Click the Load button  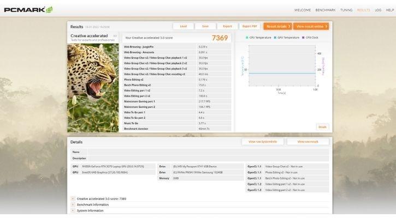pyautogui.click(x=183, y=26)
